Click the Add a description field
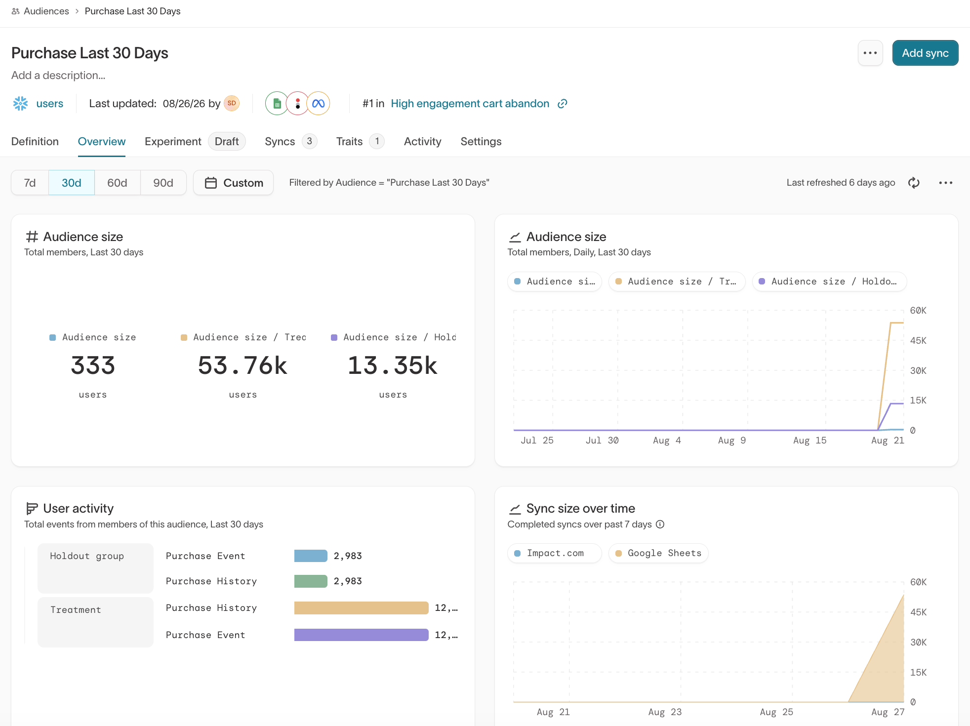970x726 pixels. pyautogui.click(x=58, y=76)
